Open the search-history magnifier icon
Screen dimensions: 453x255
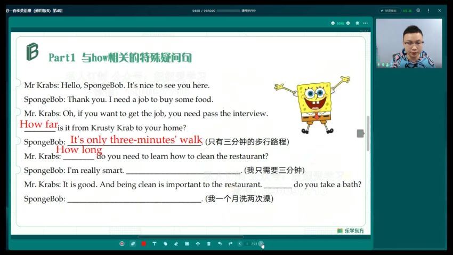(x=418, y=11)
